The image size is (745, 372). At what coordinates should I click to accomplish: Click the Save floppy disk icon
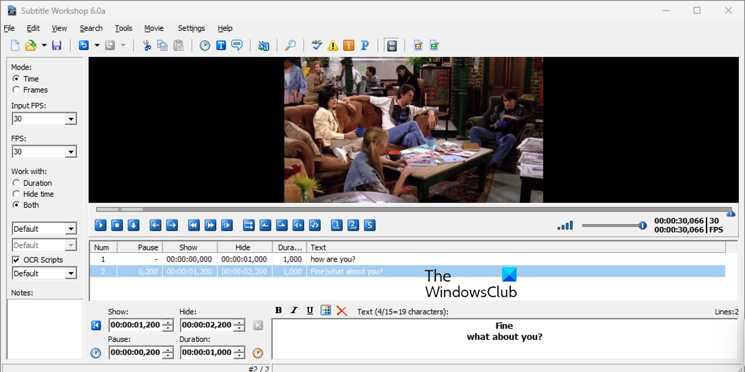point(56,45)
